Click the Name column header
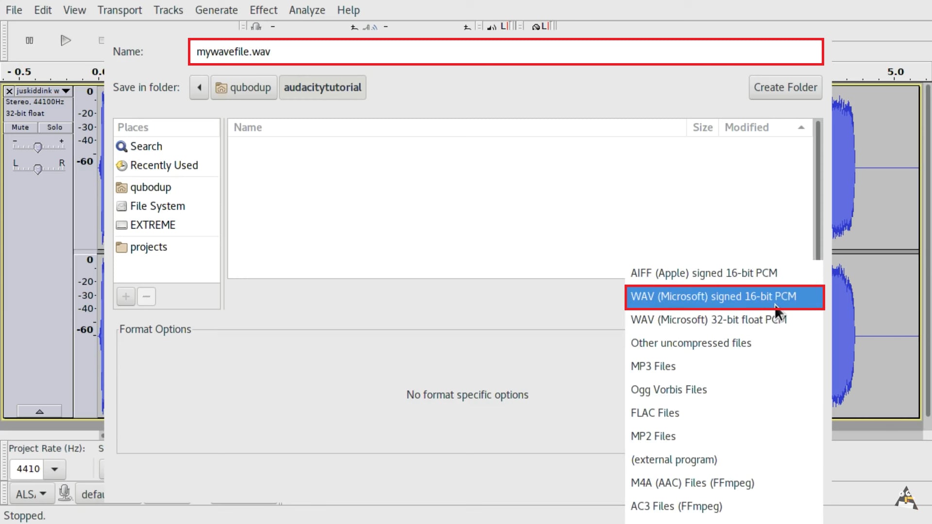Image resolution: width=932 pixels, height=524 pixels. [457, 127]
